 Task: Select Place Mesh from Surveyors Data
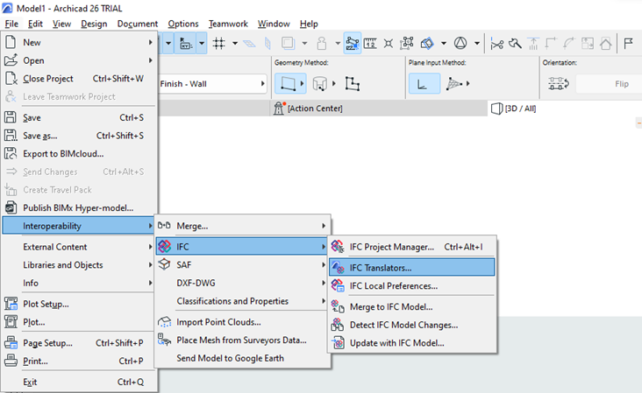[242, 340]
